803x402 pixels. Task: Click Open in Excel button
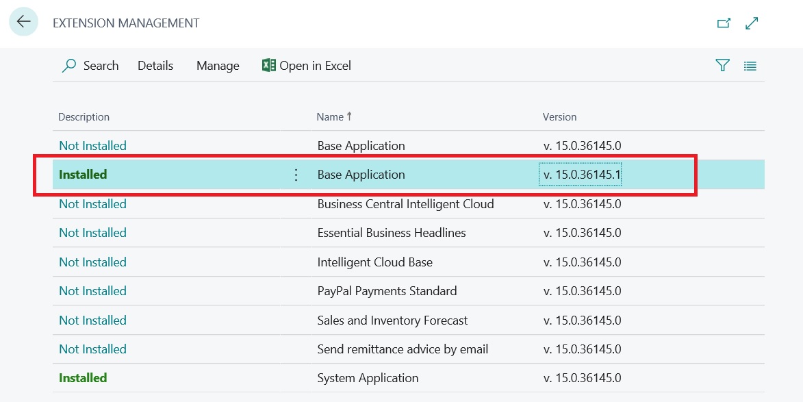click(315, 66)
